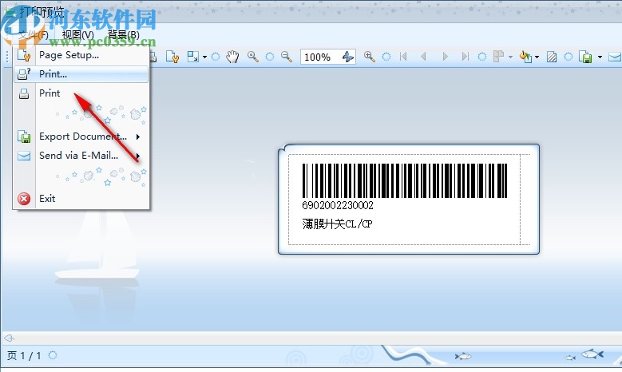The image size is (622, 372).
Task: Open the 视图(V) menu
Action: pyautogui.click(x=77, y=35)
